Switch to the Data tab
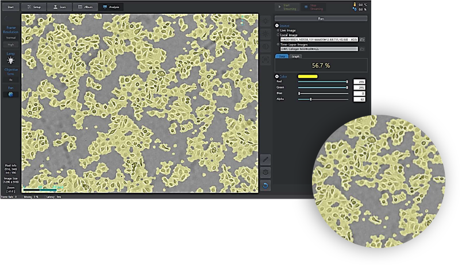 [282, 56]
